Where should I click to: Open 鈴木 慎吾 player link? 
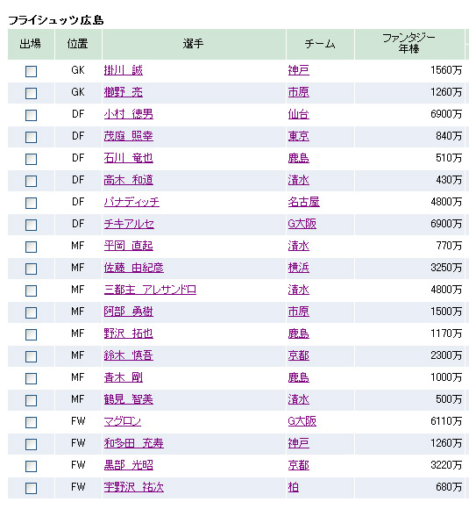(129, 355)
